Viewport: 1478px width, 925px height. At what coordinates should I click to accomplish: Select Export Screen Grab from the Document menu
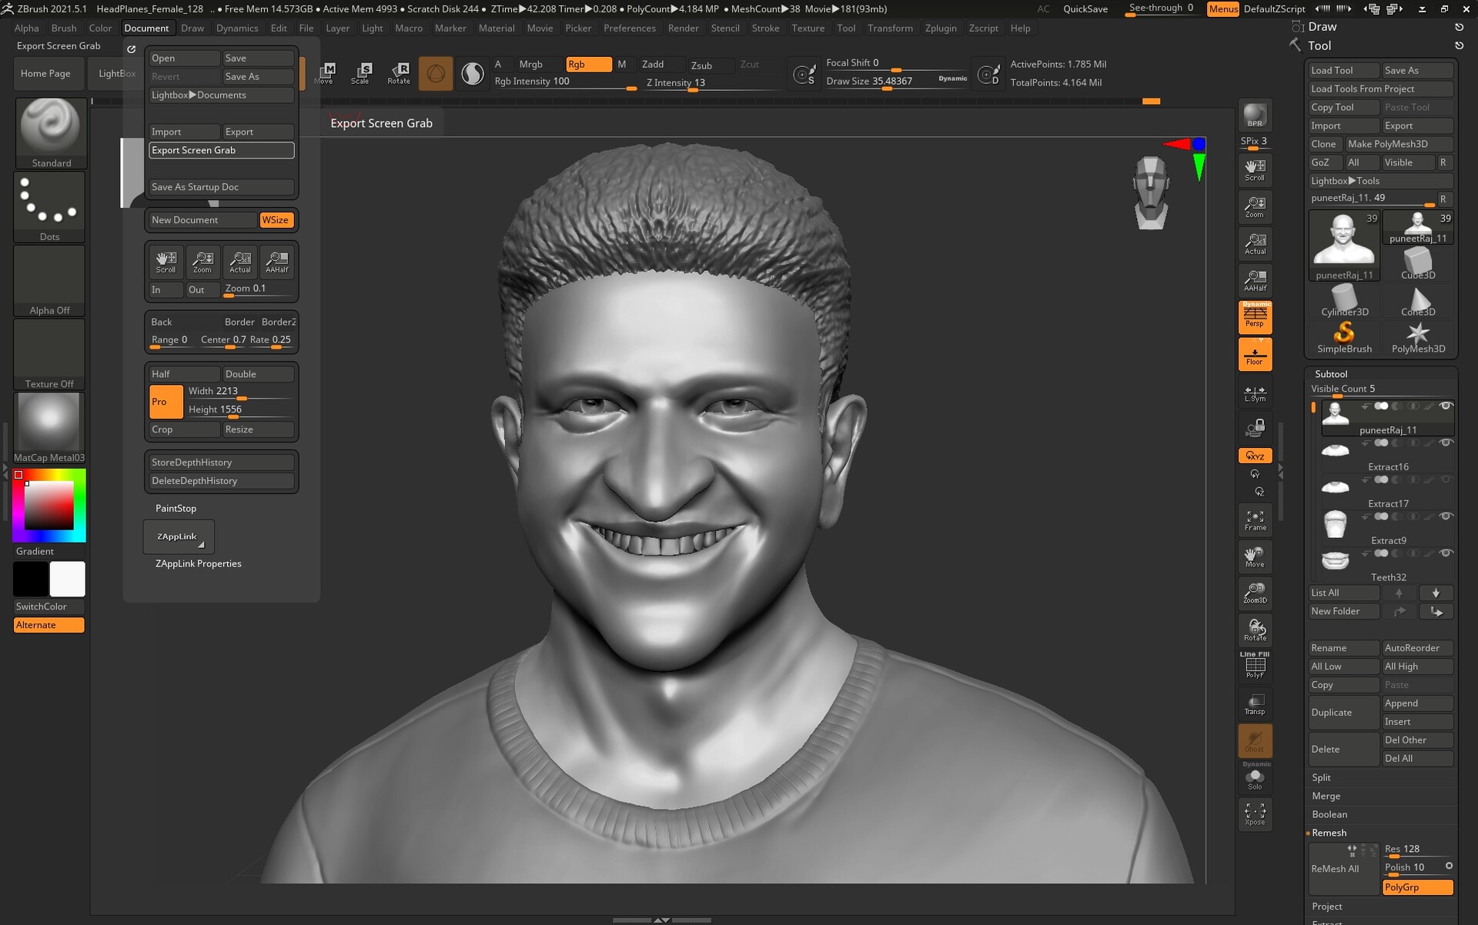221,150
